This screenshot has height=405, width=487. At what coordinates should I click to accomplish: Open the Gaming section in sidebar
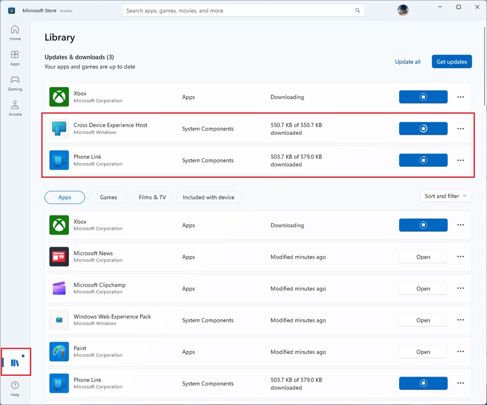(15, 83)
